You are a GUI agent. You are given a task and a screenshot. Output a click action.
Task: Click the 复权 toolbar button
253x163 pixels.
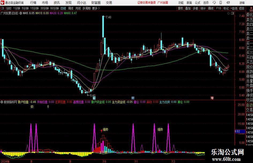click(180, 8)
